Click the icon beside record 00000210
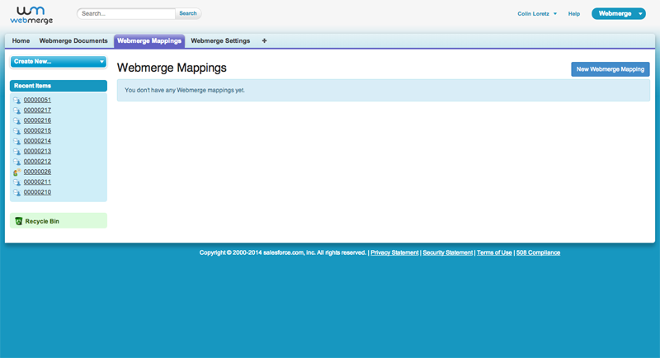Image resolution: width=660 pixels, height=358 pixels. tap(16, 192)
